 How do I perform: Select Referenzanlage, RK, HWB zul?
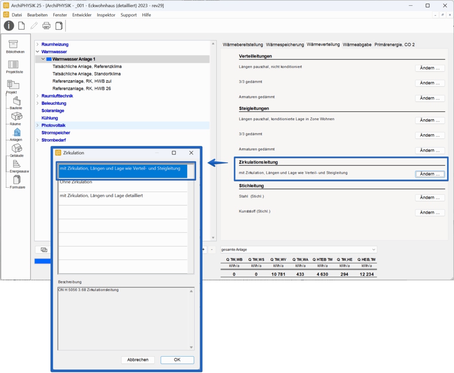(x=82, y=81)
